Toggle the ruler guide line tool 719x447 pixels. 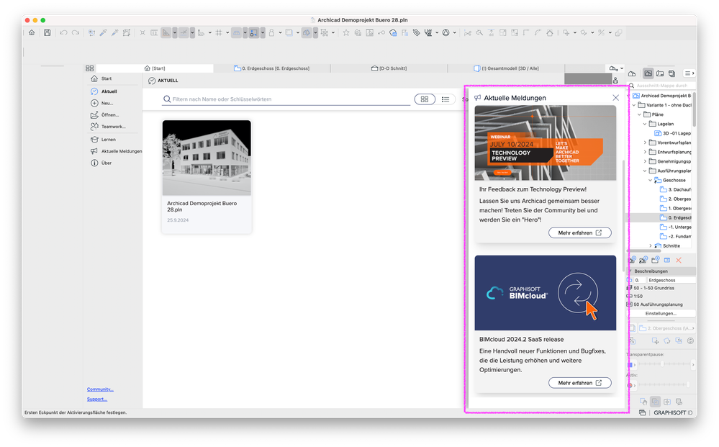pyautogui.click(x=166, y=32)
